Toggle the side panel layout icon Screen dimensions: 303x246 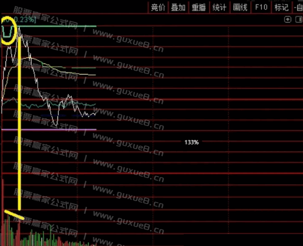point(298,19)
